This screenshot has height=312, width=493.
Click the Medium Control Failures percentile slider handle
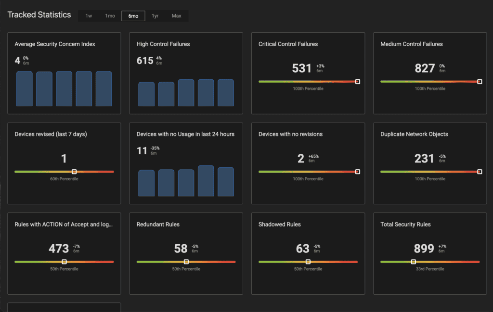480,82
